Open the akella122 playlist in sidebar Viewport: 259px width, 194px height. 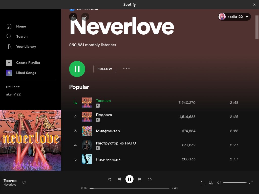click(x=13, y=94)
